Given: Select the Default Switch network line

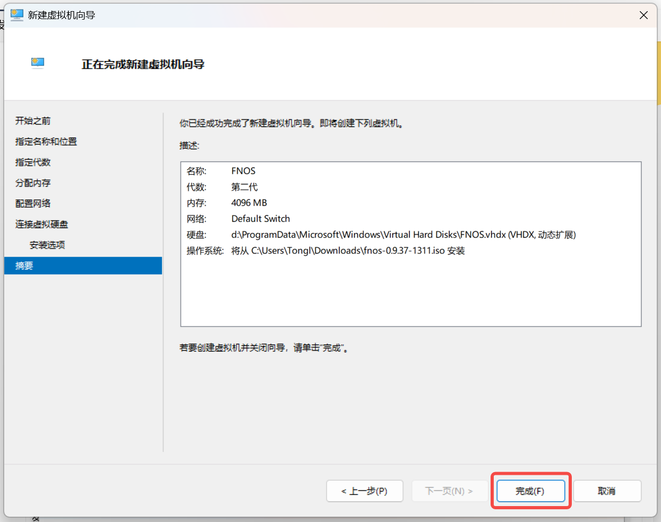Looking at the screenshot, I should coord(261,219).
